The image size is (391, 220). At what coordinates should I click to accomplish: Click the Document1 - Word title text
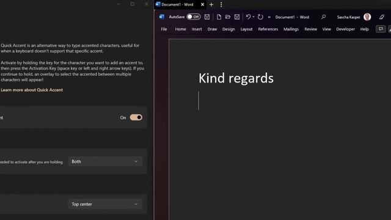coord(292,17)
